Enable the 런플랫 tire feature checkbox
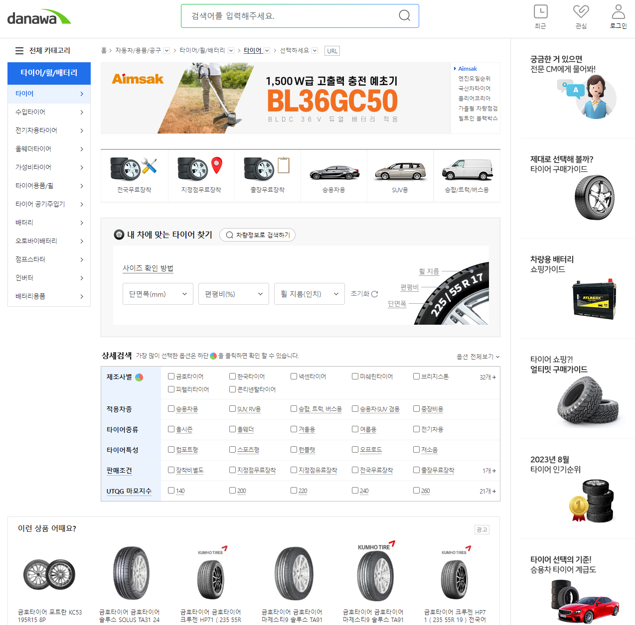The width and height of the screenshot is (635, 625). pos(294,450)
